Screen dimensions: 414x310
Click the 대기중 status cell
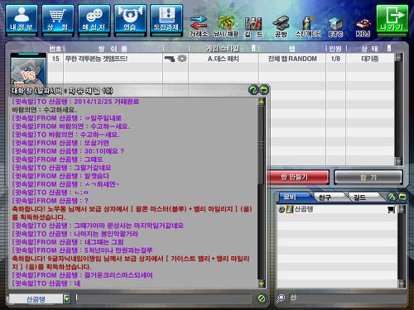click(x=370, y=59)
